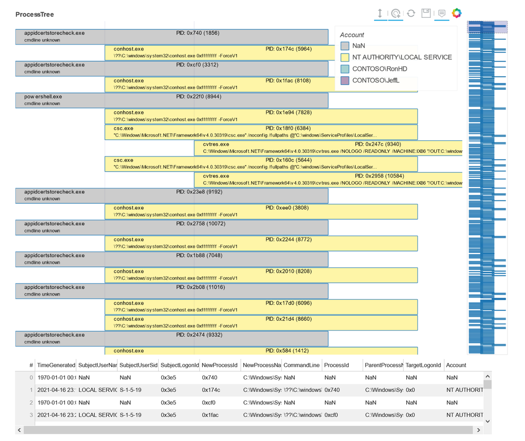Select conhost.exe PID 0x2244 (8772)

(x=261, y=243)
